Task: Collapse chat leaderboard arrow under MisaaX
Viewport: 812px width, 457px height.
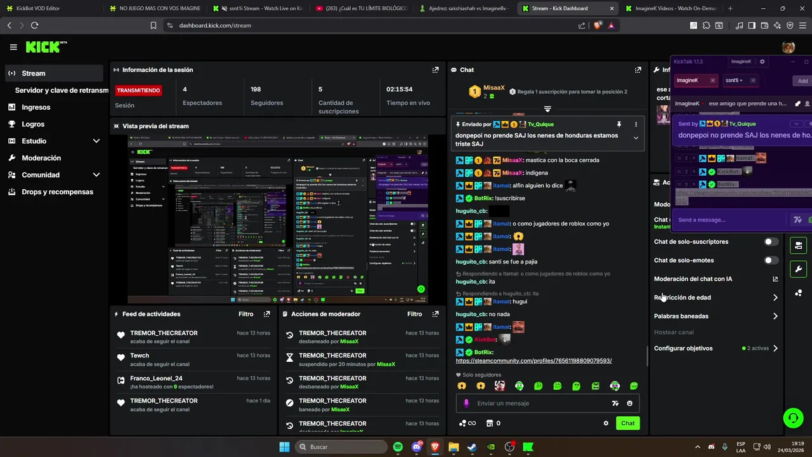Action: click(x=547, y=109)
